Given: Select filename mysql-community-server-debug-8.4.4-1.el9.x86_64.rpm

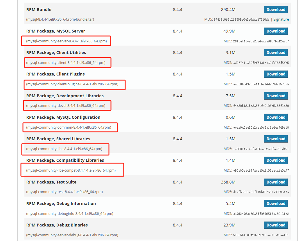Looking at the screenshot, I should tap(72, 235).
